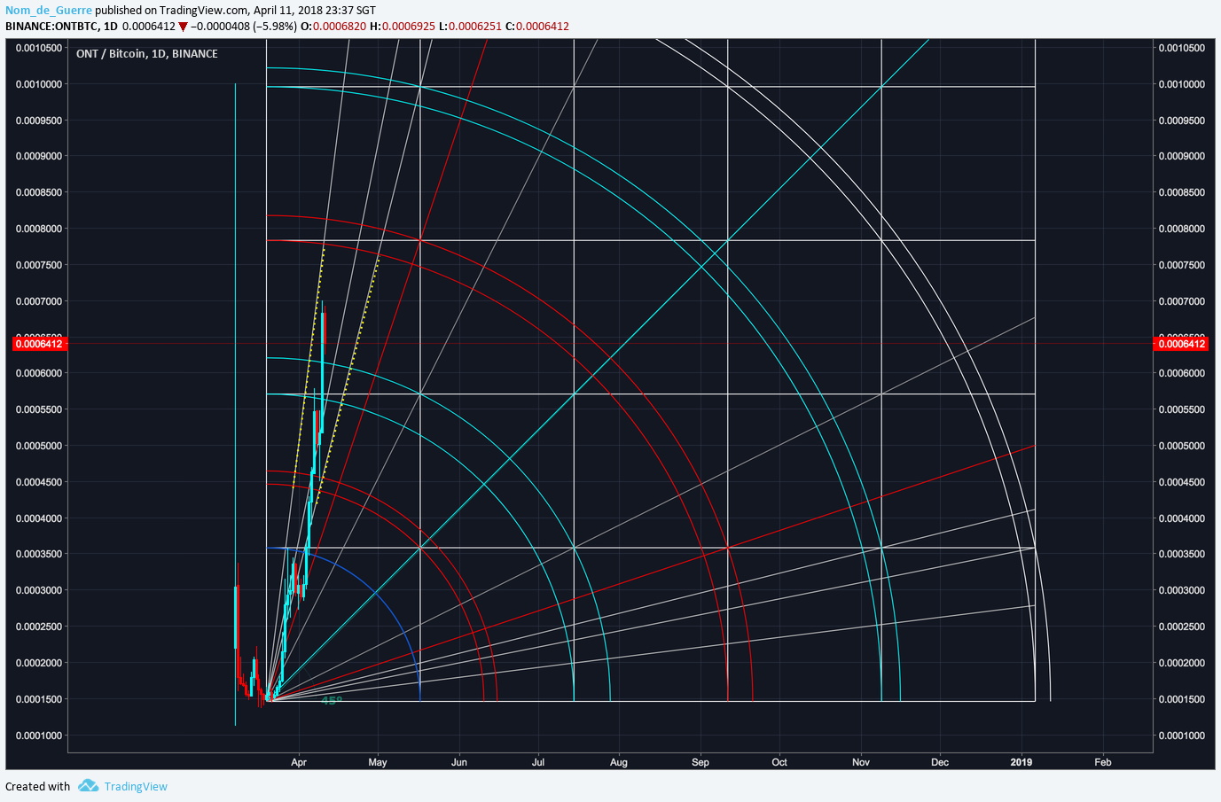
Task: Click the Jun label on time axis
Action: pos(459,762)
